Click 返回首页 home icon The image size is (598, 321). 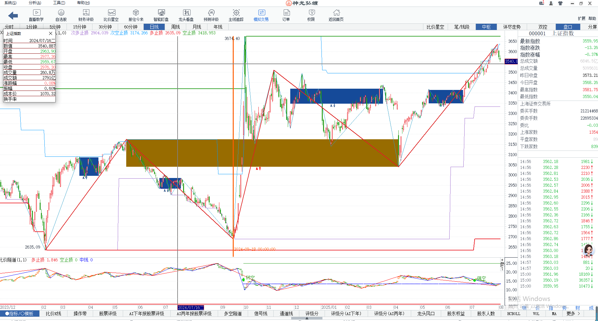click(336, 13)
